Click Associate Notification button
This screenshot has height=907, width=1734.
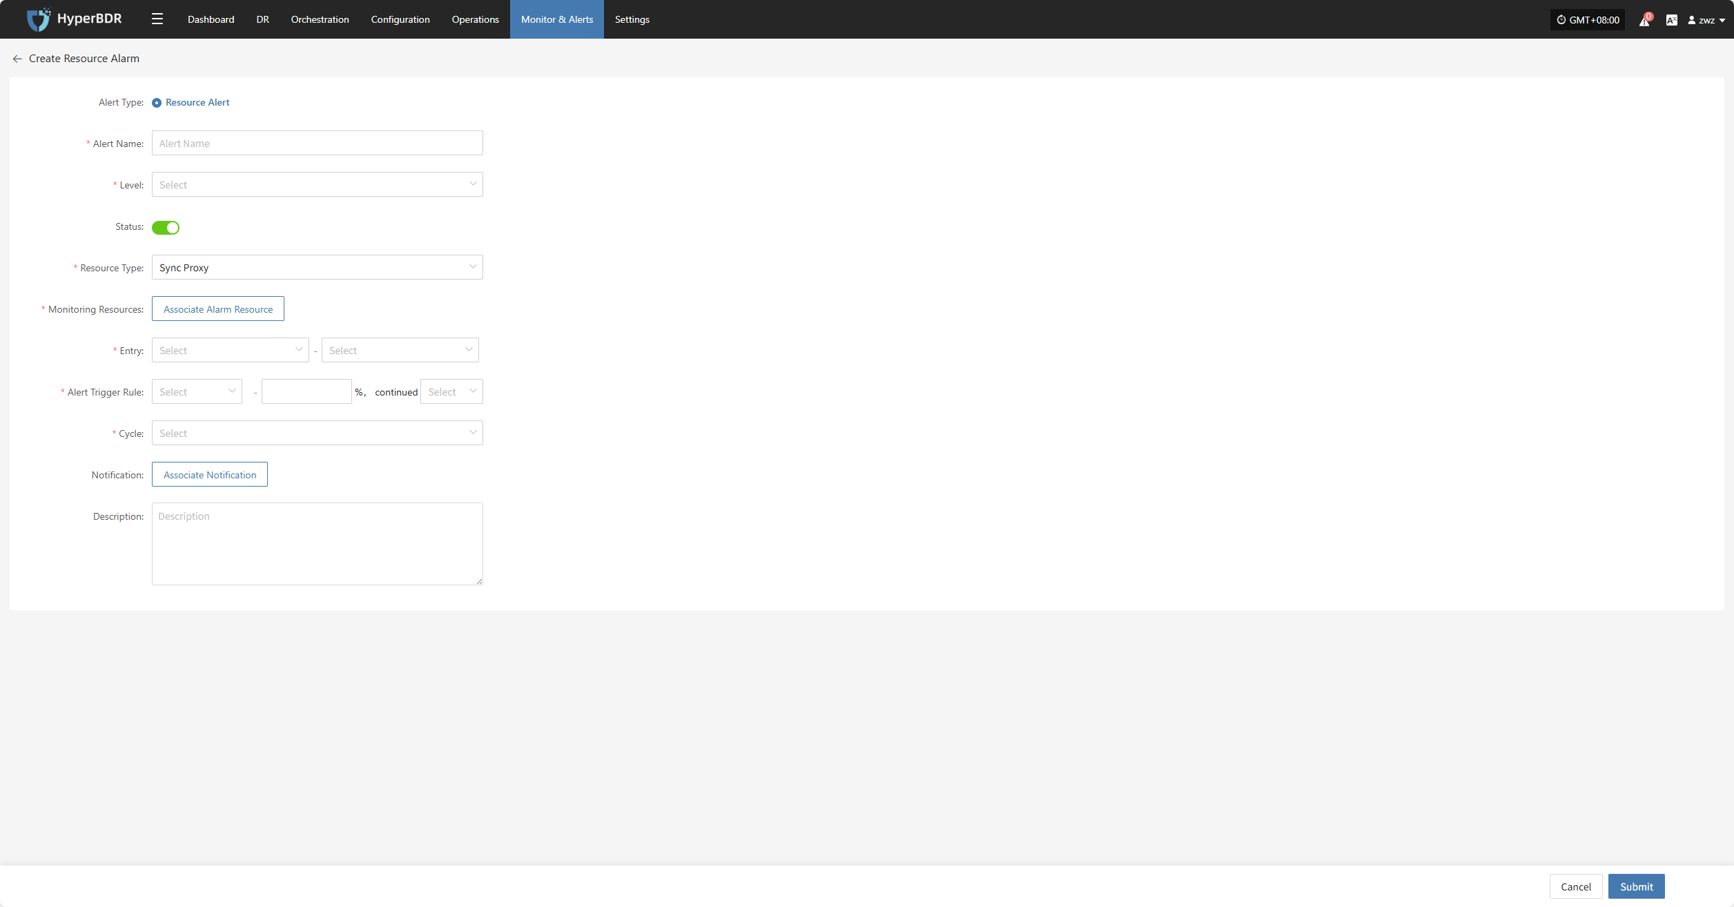(x=210, y=474)
